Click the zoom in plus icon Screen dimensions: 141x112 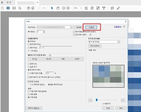point(68,8)
